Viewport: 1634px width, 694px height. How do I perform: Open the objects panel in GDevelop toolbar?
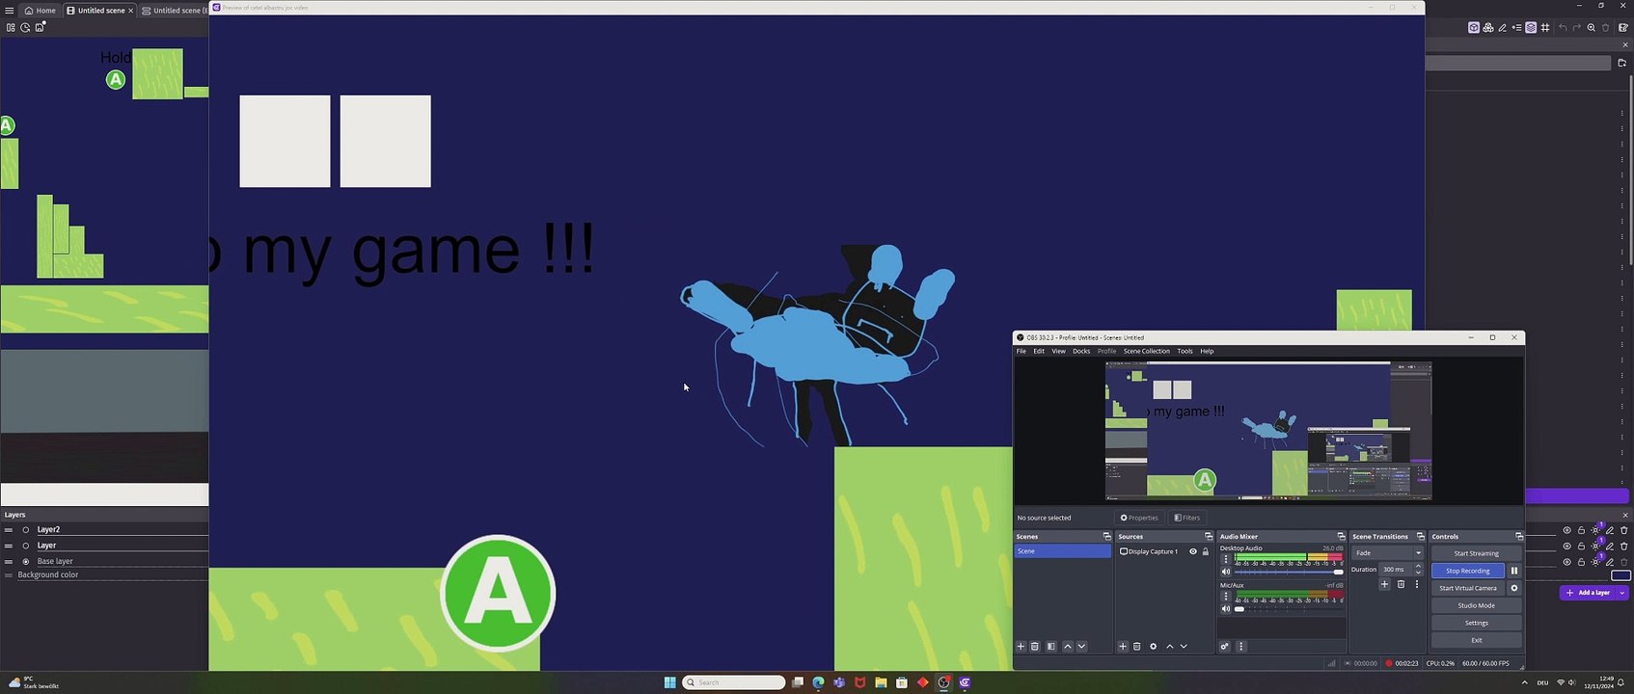click(1474, 28)
